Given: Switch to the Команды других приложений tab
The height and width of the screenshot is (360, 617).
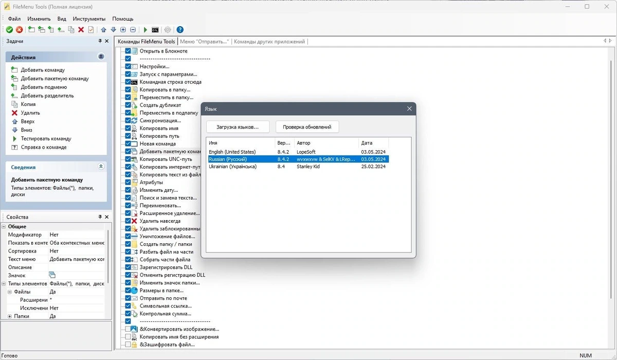Looking at the screenshot, I should [268, 42].
